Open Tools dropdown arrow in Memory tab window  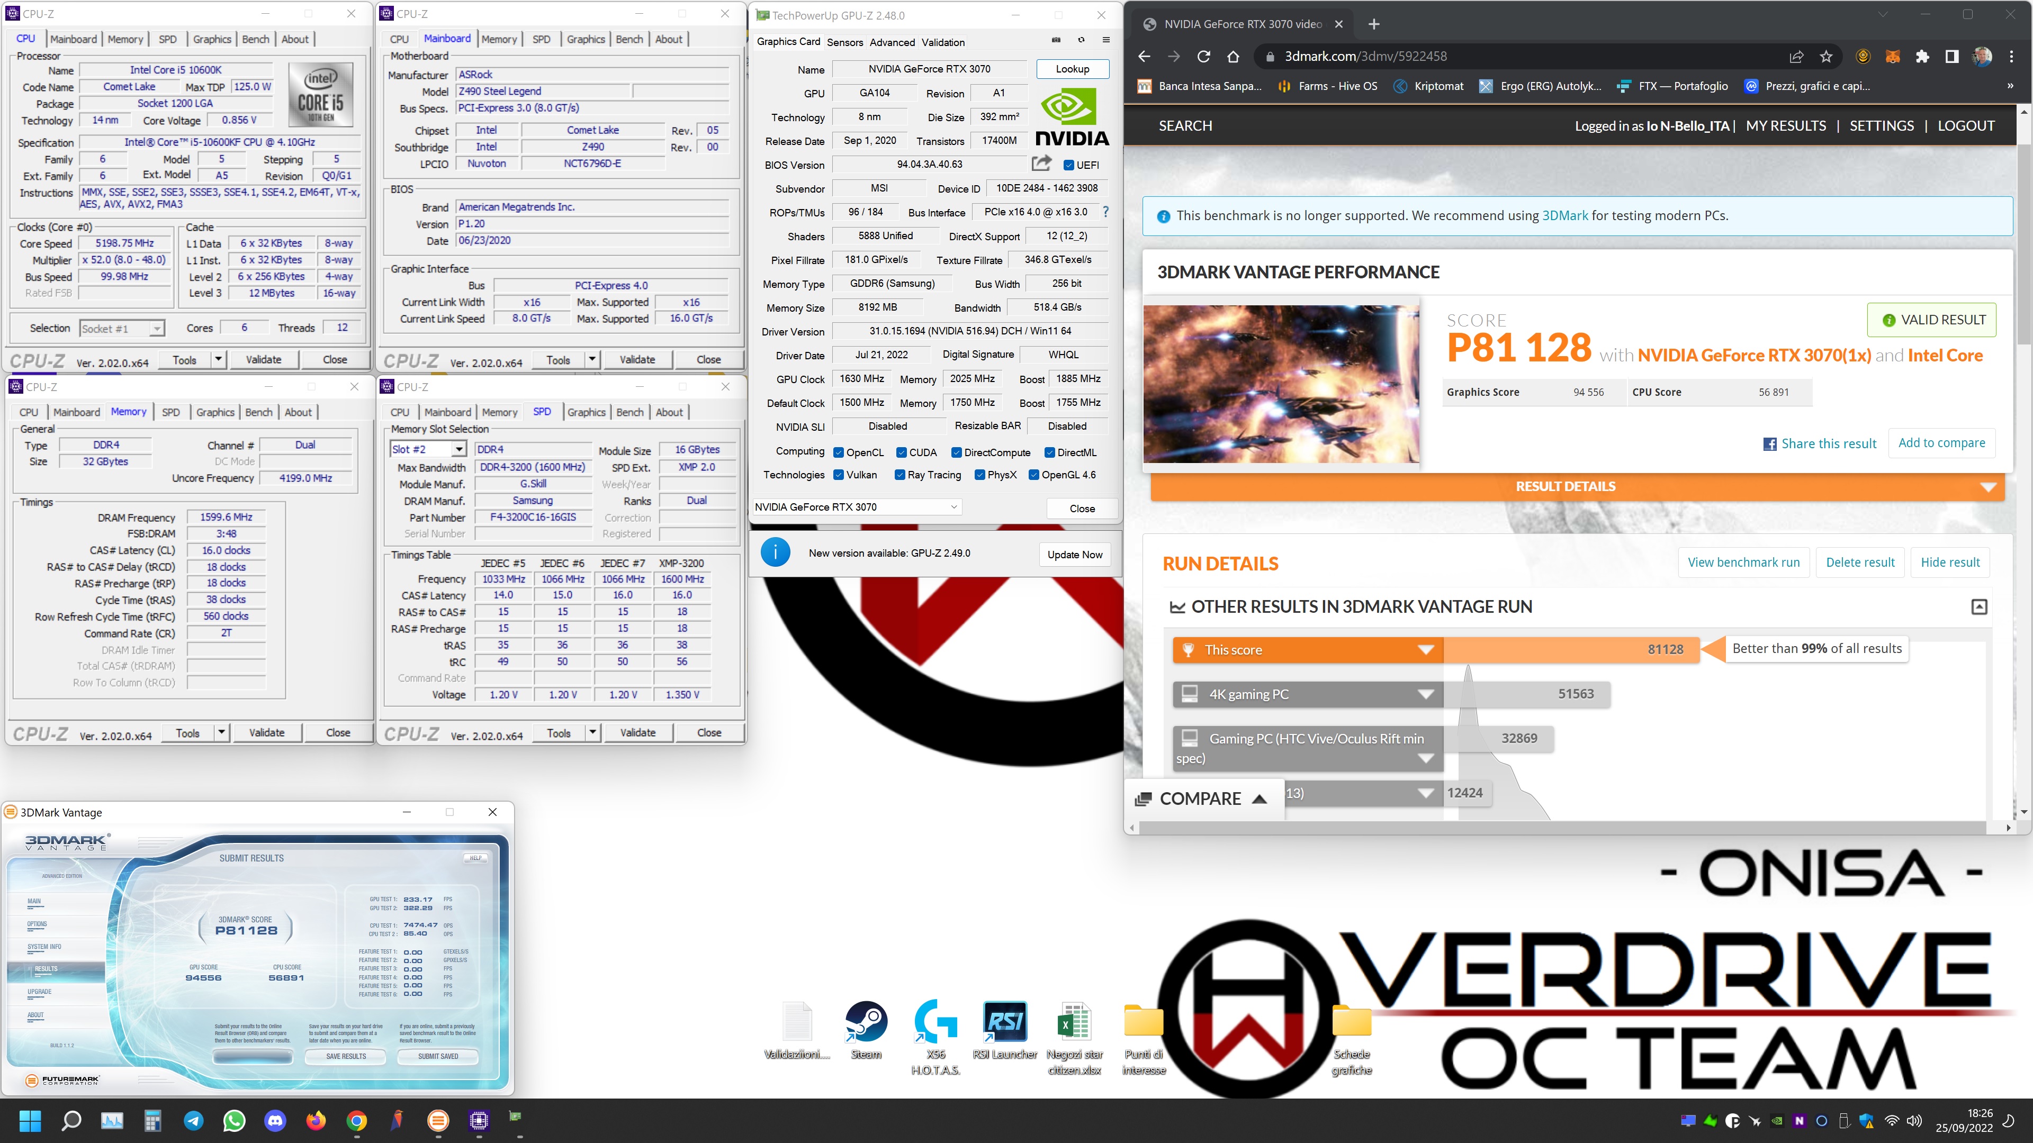point(222,733)
